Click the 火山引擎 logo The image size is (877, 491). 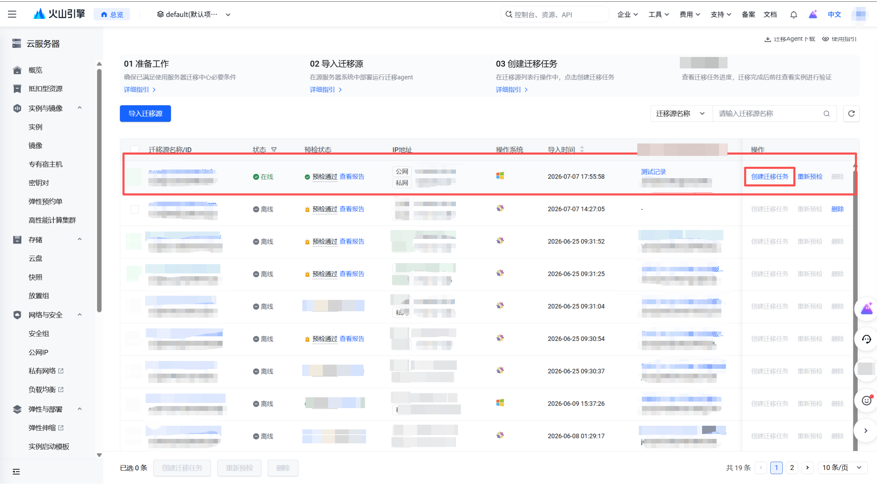click(59, 14)
